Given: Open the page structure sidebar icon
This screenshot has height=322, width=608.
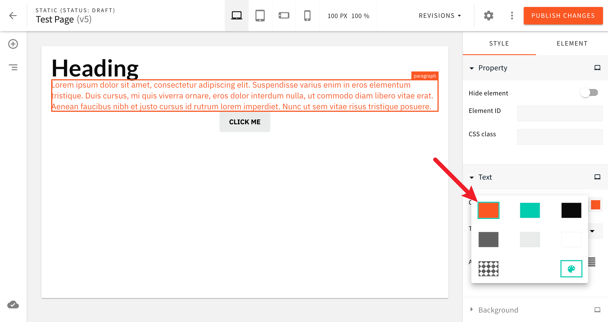Looking at the screenshot, I should [13, 67].
